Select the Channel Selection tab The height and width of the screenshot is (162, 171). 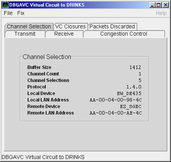point(29,26)
